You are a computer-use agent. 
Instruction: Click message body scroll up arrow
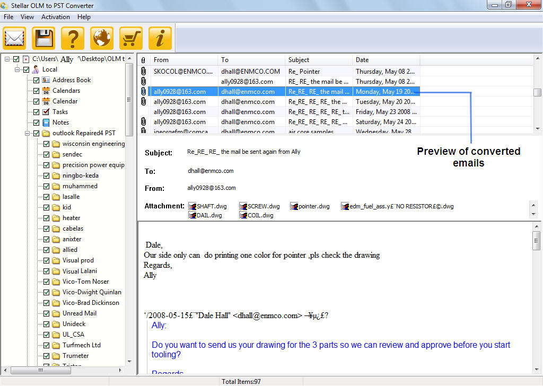pos(537,226)
